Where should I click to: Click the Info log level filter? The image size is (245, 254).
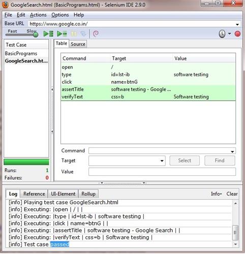[x=216, y=194]
